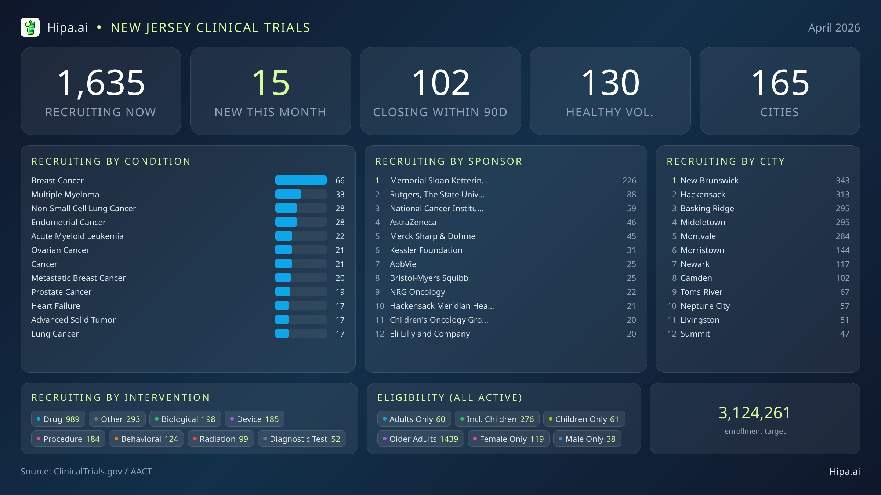
Task: Click the Procedure 184 chip
Action: 68,439
